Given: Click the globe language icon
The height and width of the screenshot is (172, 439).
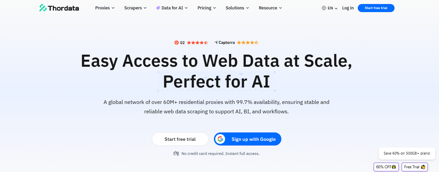Looking at the screenshot, I should click(324, 8).
